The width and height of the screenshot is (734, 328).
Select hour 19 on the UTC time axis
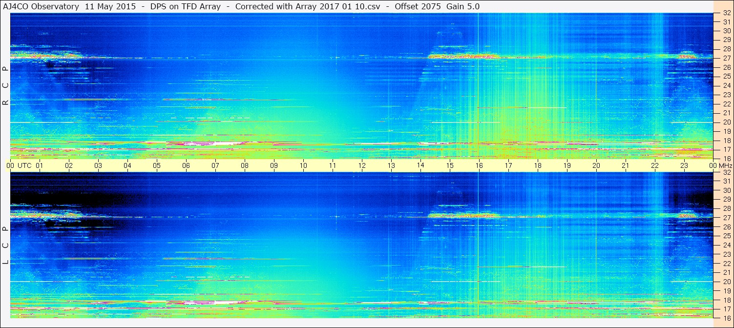click(567, 165)
